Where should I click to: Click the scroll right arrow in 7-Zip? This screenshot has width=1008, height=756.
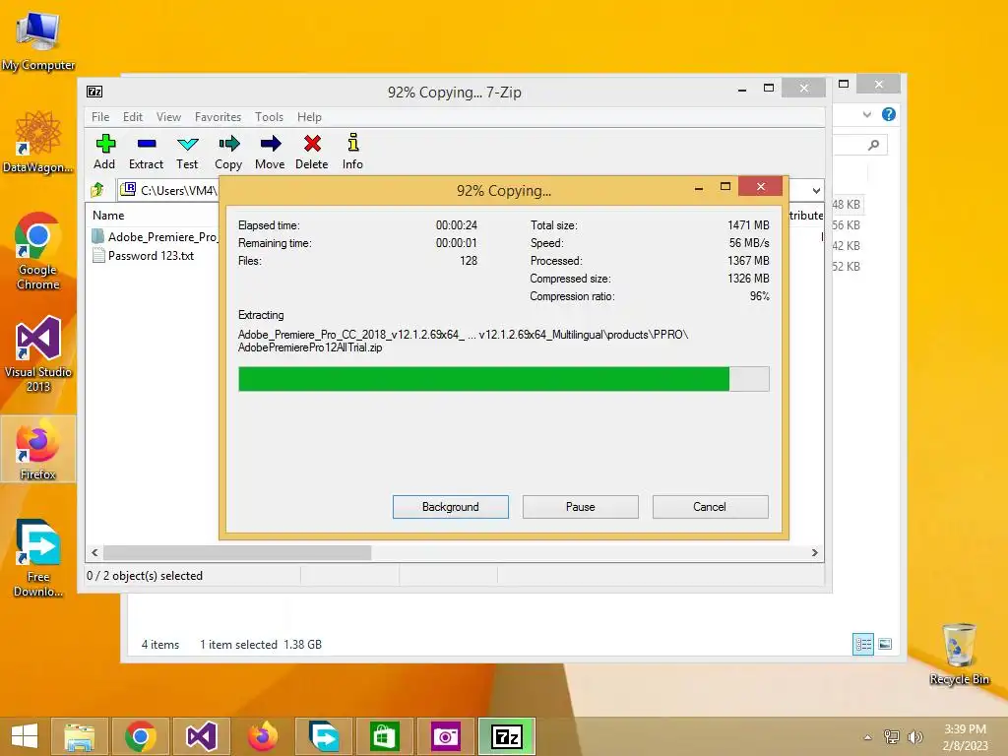click(814, 553)
